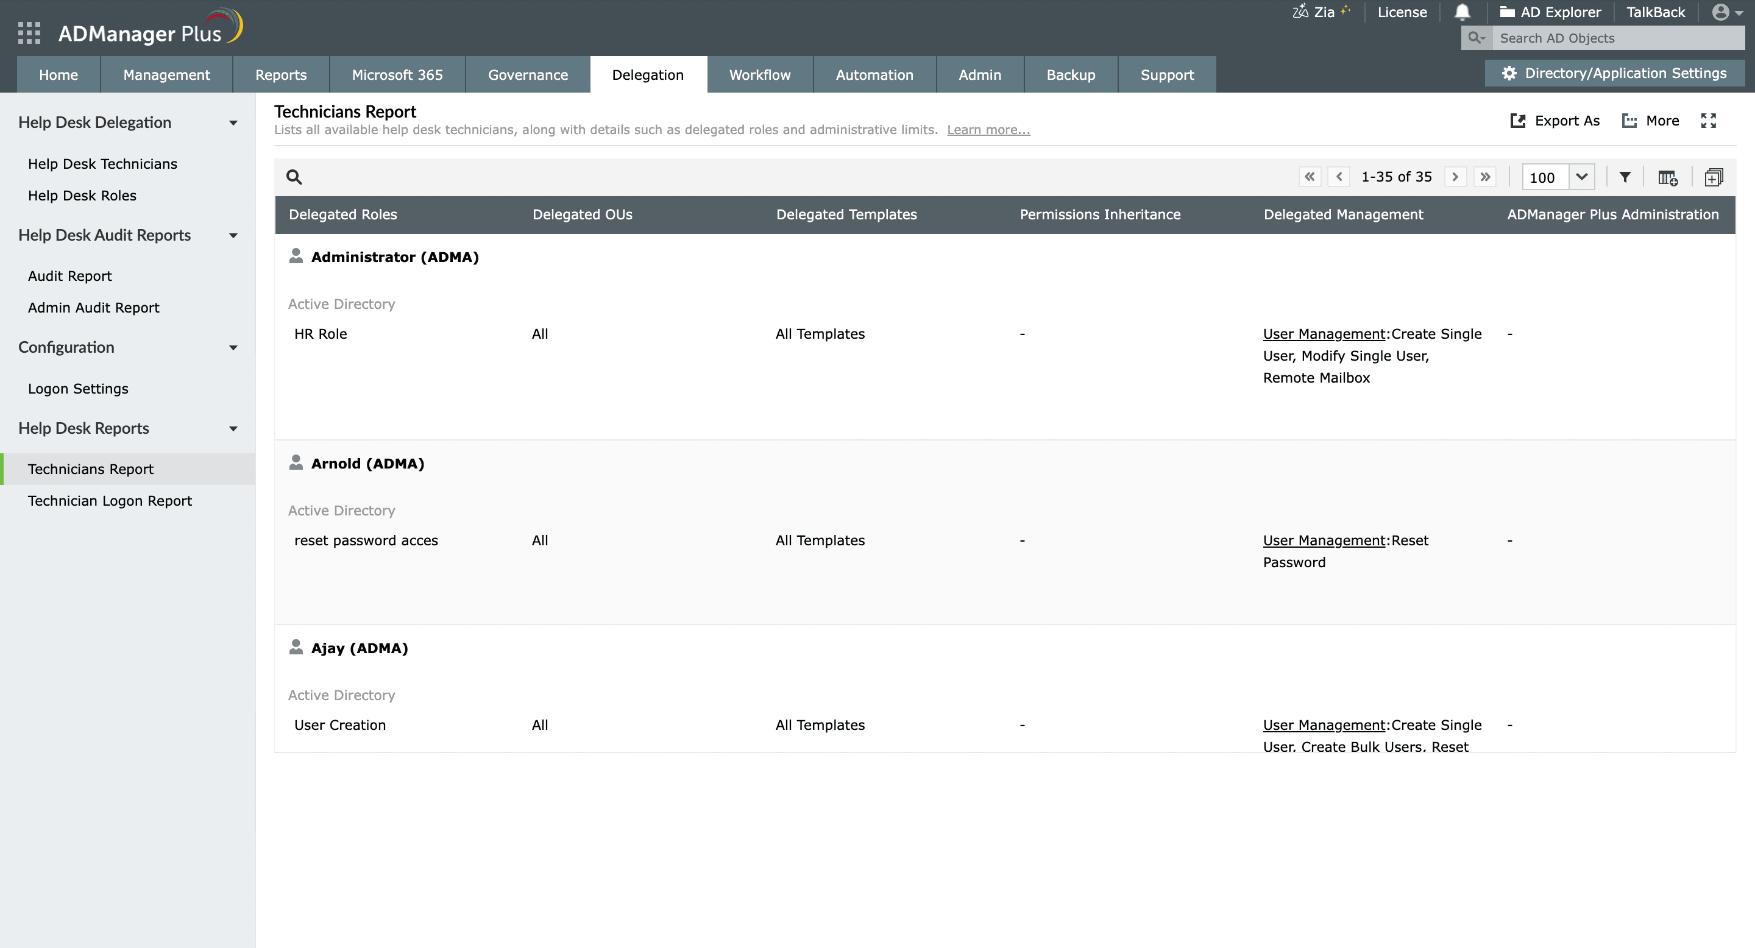The width and height of the screenshot is (1755, 948).
Task: Open the filter funnel icon
Action: tap(1625, 177)
